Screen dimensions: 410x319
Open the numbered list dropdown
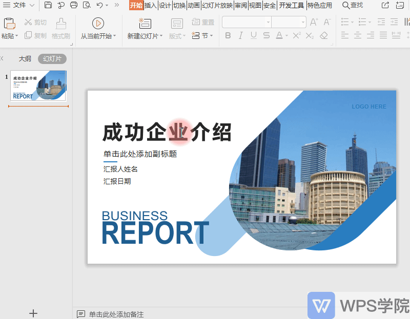370,22
